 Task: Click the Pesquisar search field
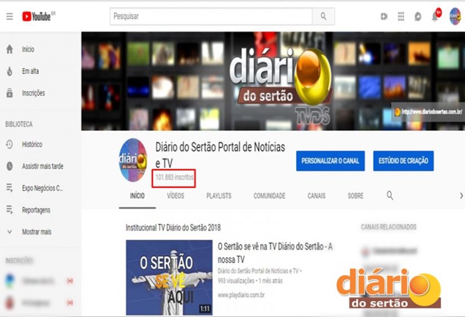211,16
